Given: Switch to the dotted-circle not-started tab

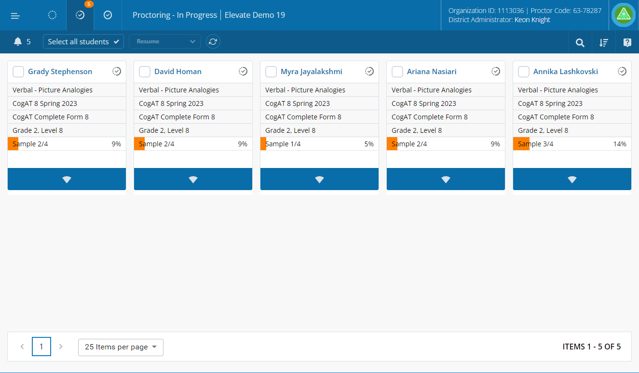Looking at the screenshot, I should [53, 15].
